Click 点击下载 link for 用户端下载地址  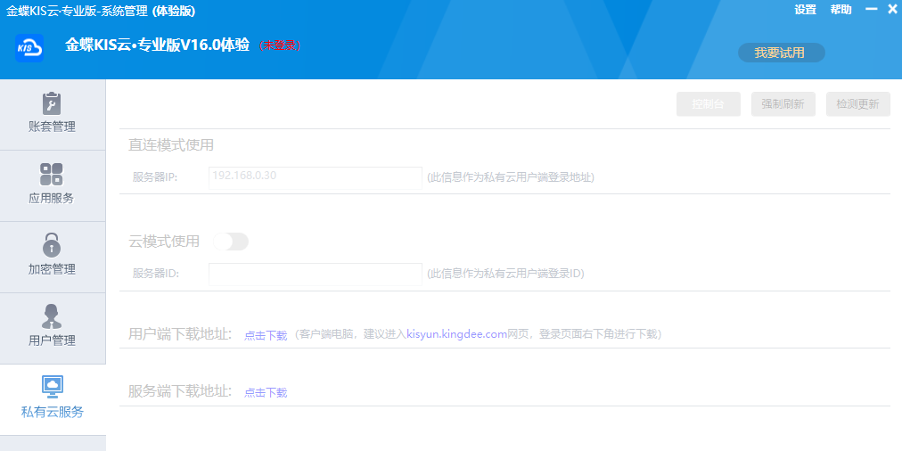[x=266, y=336]
